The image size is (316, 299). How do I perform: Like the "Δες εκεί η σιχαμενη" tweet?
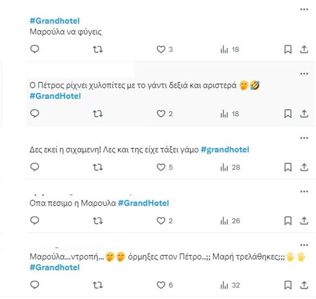[161, 167]
